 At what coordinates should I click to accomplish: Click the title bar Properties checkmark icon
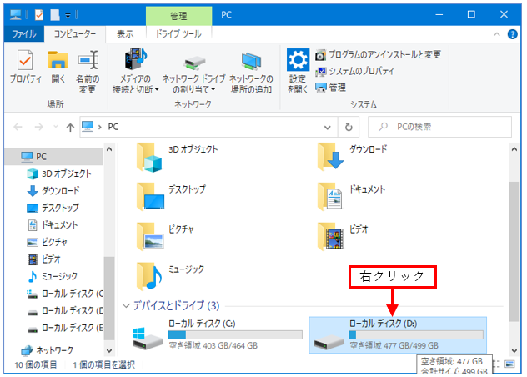click(x=39, y=15)
